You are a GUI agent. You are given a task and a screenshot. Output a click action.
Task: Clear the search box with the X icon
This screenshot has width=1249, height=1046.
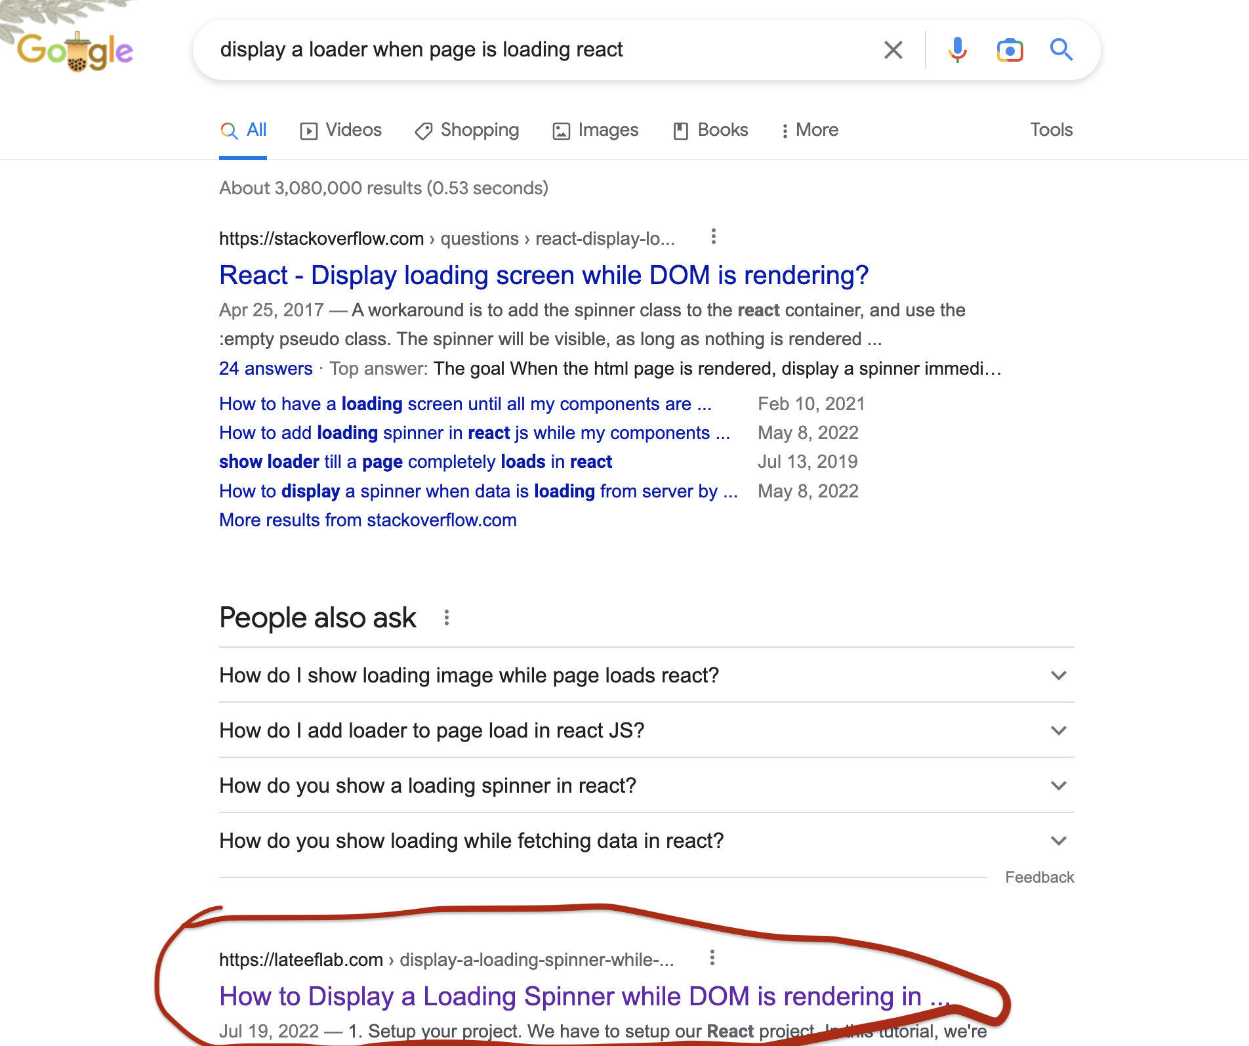893,50
